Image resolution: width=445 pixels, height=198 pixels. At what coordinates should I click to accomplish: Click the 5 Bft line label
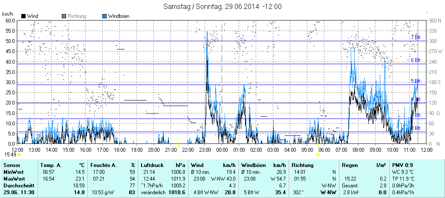point(415,81)
